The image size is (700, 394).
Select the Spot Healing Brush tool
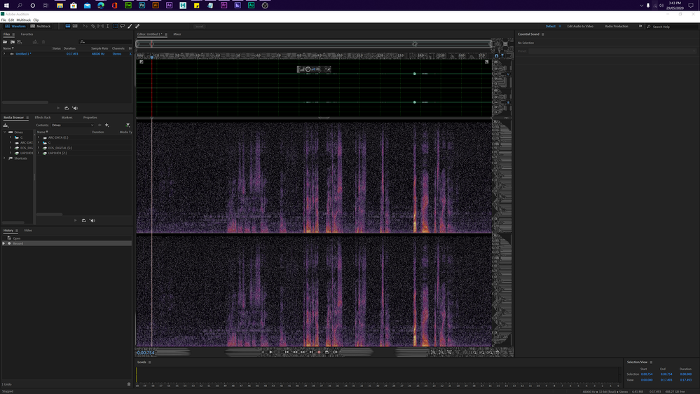click(137, 27)
